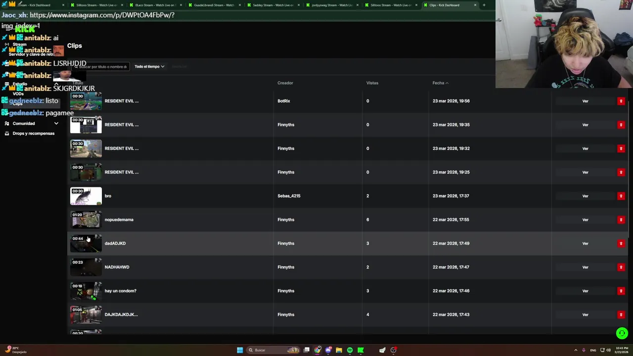Click the Vistas column header
The width and height of the screenshot is (633, 356).
372,83
